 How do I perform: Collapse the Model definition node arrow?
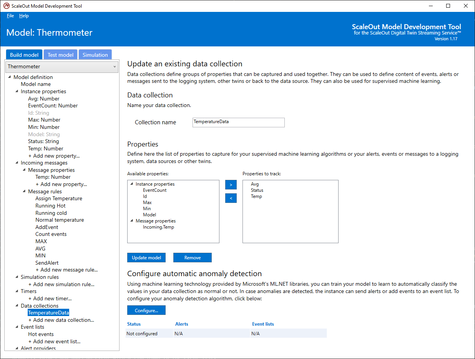tap(9, 77)
